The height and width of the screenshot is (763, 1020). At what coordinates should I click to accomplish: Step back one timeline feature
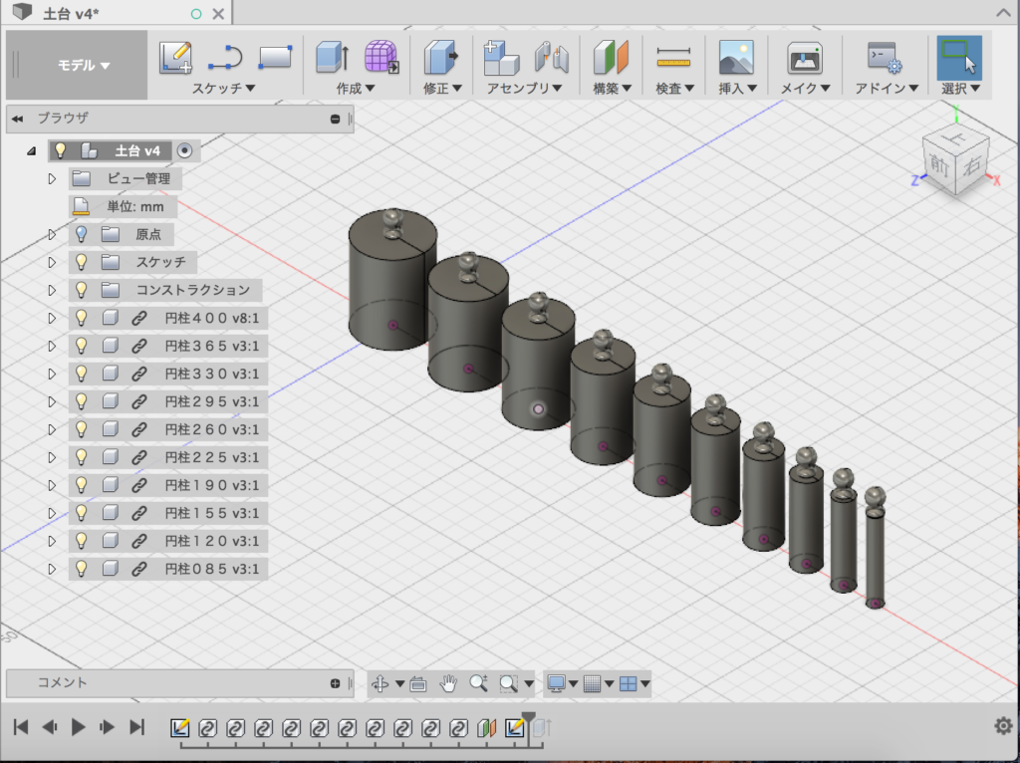pos(50,727)
